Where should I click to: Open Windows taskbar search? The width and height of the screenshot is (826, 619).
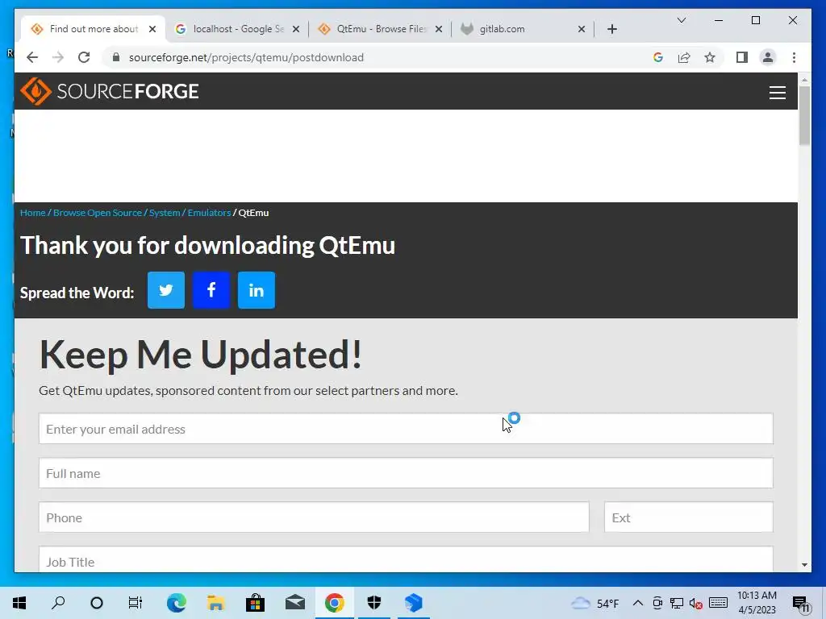[x=58, y=603]
